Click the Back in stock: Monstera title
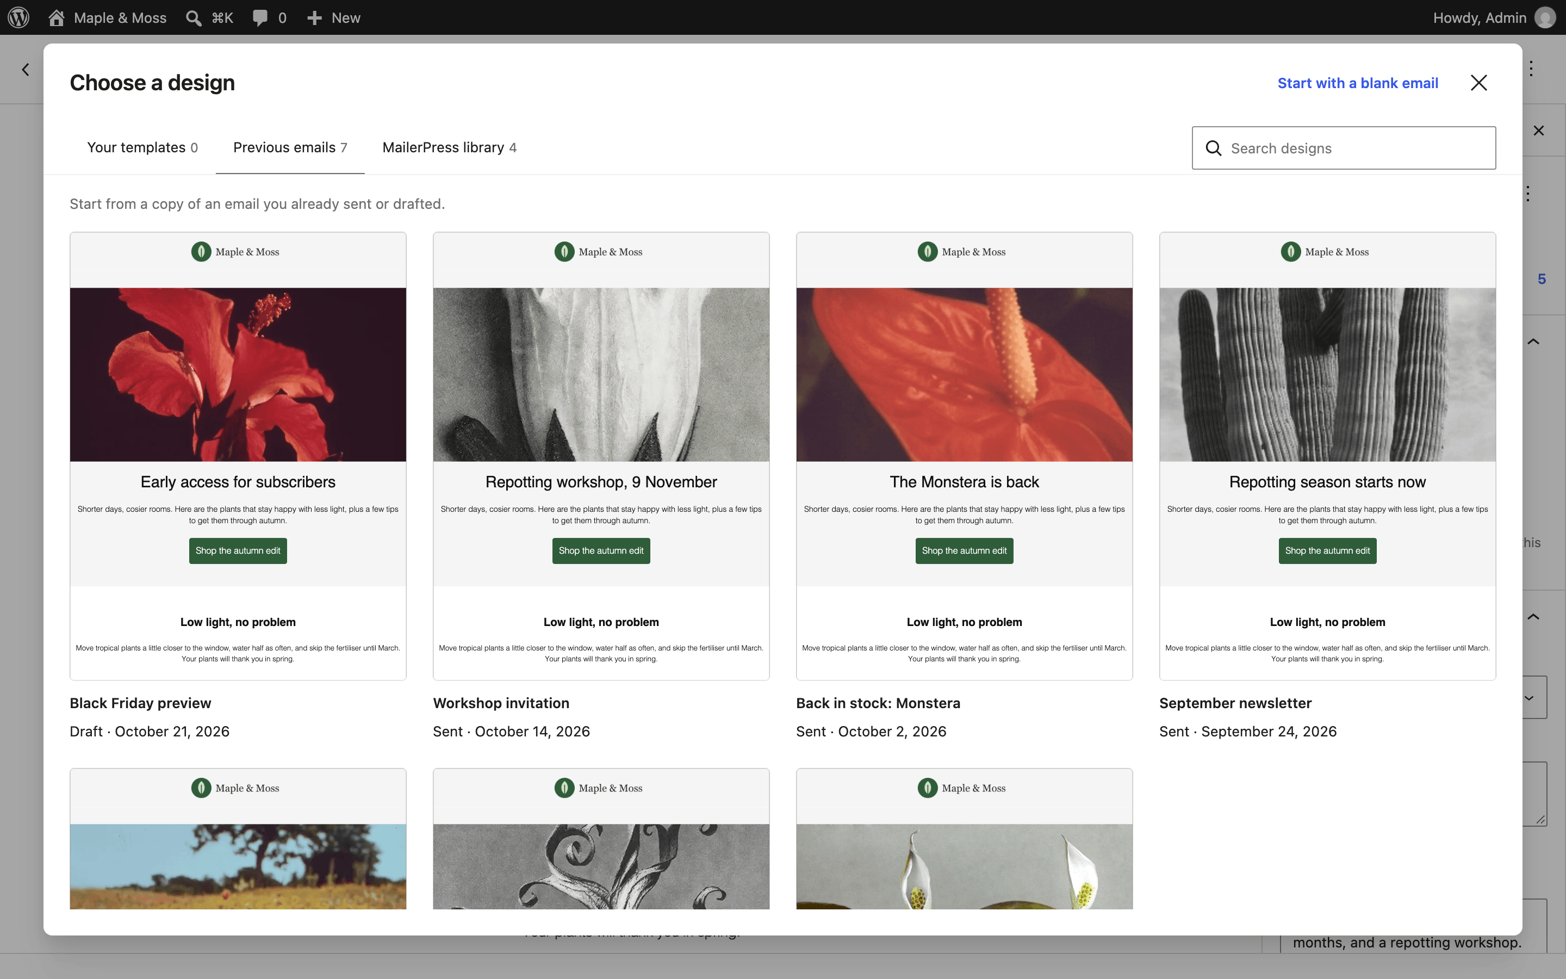Viewport: 1566px width, 979px height. [x=878, y=703]
